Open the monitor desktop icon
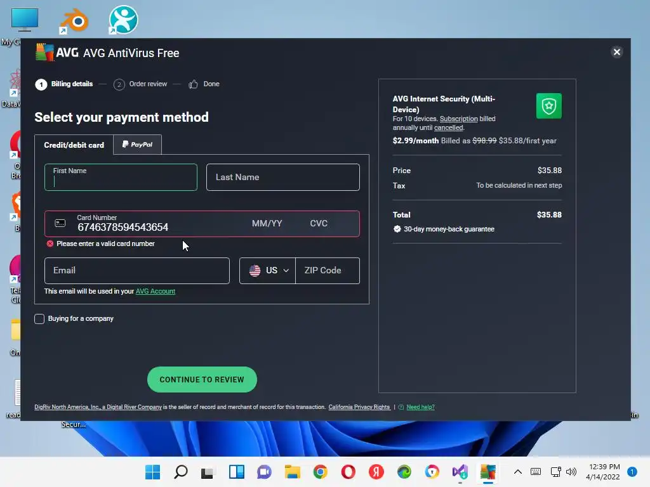Image resolution: width=650 pixels, height=487 pixels. click(x=25, y=20)
